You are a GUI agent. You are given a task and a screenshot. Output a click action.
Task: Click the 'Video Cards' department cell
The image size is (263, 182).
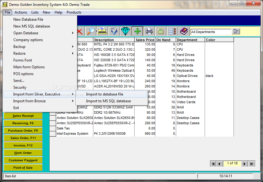point(190,102)
